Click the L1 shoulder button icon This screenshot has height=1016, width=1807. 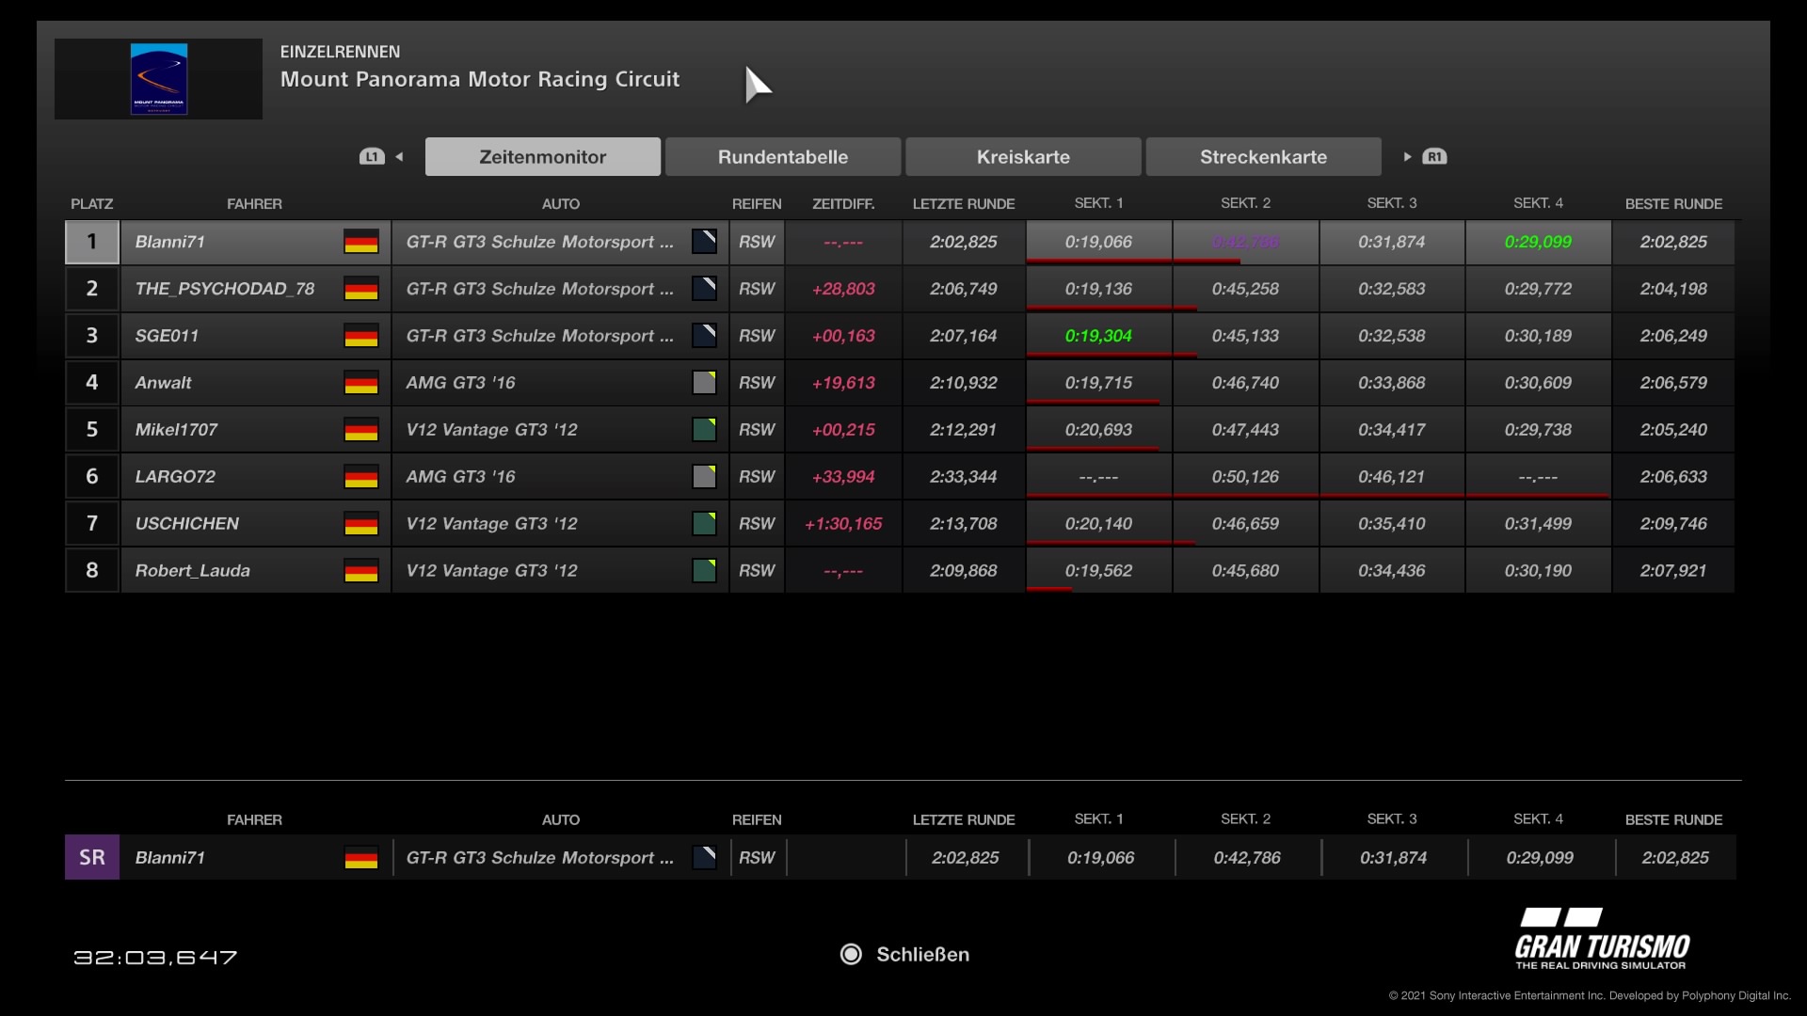[x=372, y=157]
